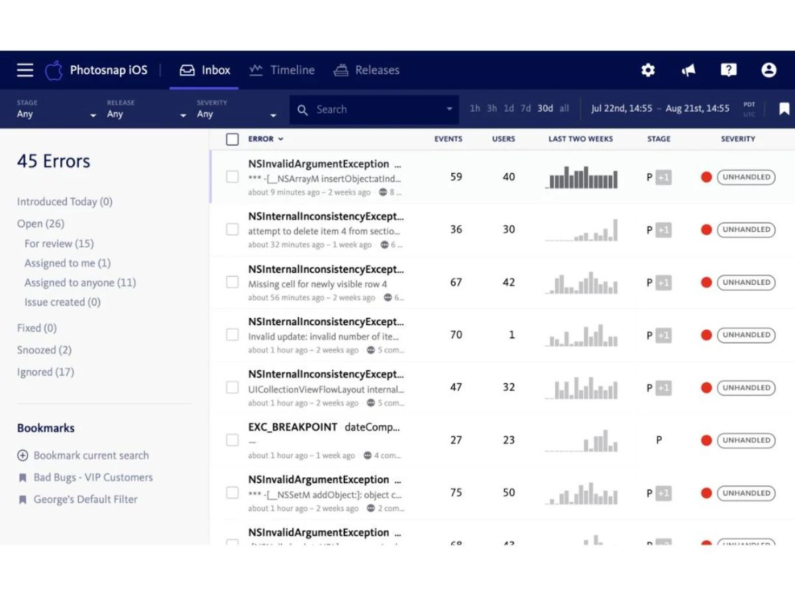Open the Snoozed (2) filter

click(44, 350)
